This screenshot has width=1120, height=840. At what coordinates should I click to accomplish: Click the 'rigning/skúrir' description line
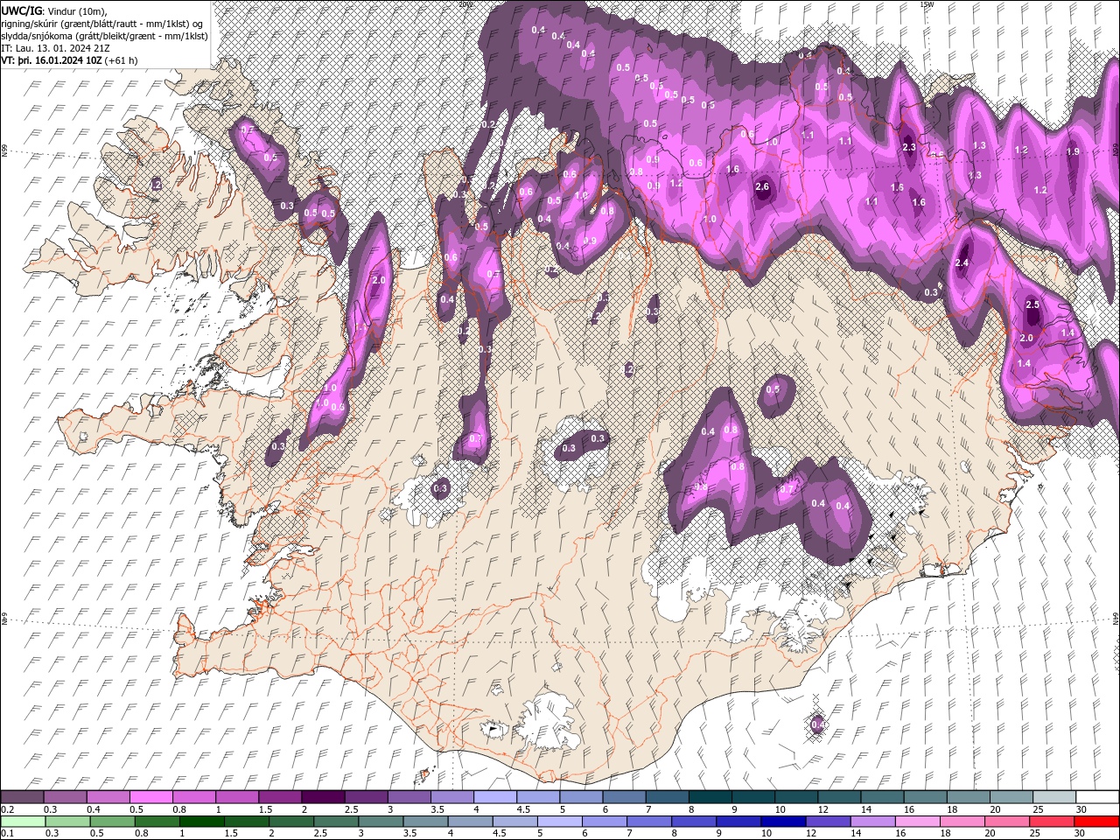(102, 24)
